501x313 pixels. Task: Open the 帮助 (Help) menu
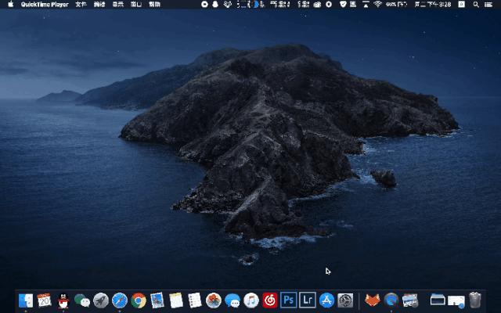tap(155, 4)
